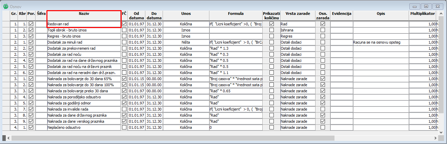Screen dimensions: 447x144
Task: Click Do datuma cell for Naknada za bolovanje preko 30 dana
Action: pyautogui.click(x=154, y=91)
